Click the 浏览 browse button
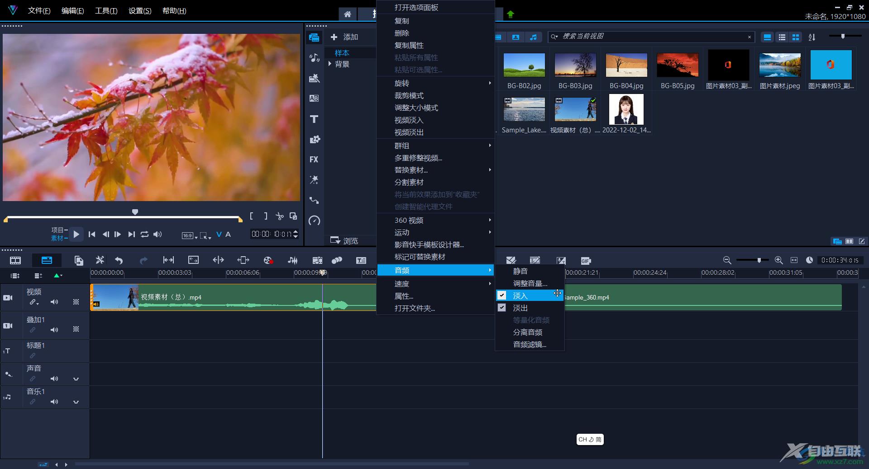 344,240
